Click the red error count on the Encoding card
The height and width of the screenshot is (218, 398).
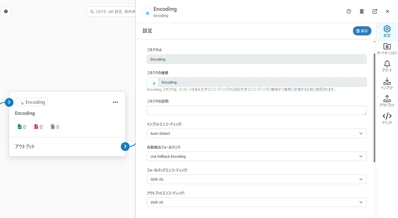[38, 127]
